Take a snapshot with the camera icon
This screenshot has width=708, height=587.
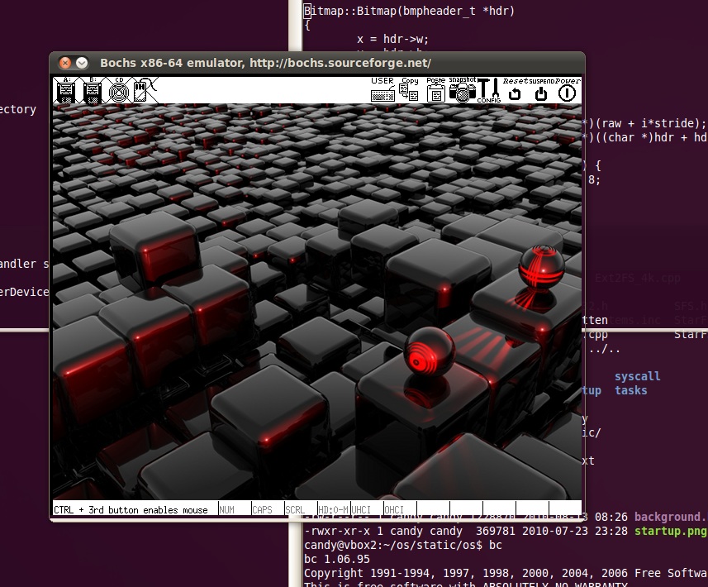pyautogui.click(x=463, y=89)
